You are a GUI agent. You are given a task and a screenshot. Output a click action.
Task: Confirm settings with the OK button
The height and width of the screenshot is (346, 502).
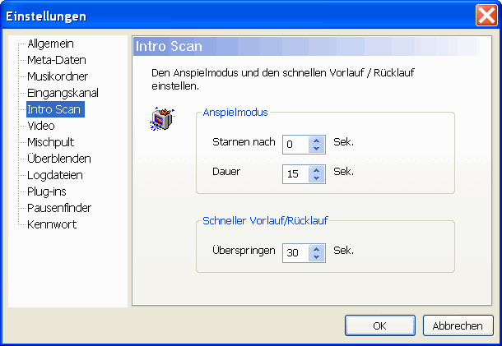tap(379, 325)
